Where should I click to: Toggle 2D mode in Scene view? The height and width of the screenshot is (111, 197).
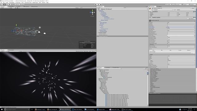point(11,8)
